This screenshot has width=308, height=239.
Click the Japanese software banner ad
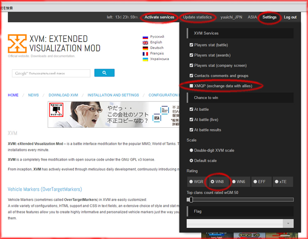click(x=113, y=115)
